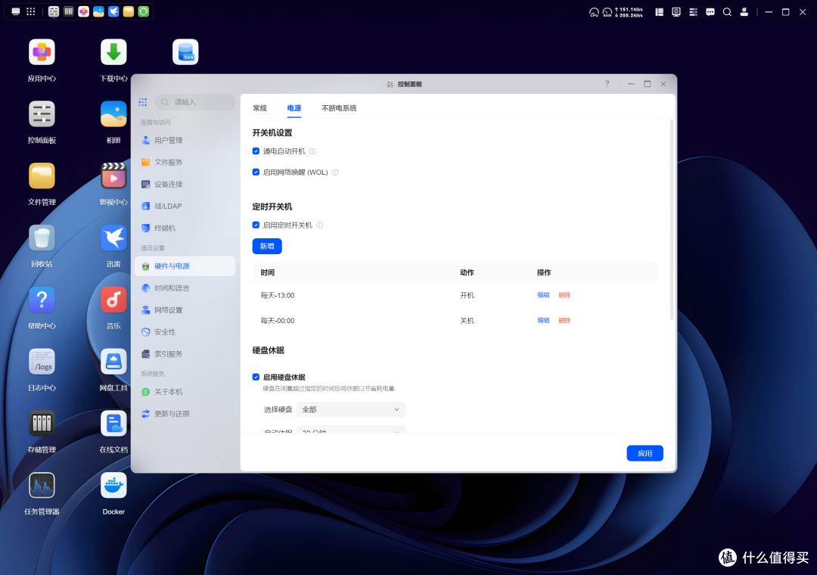Click the sidebar search field 请输入

[195, 102]
